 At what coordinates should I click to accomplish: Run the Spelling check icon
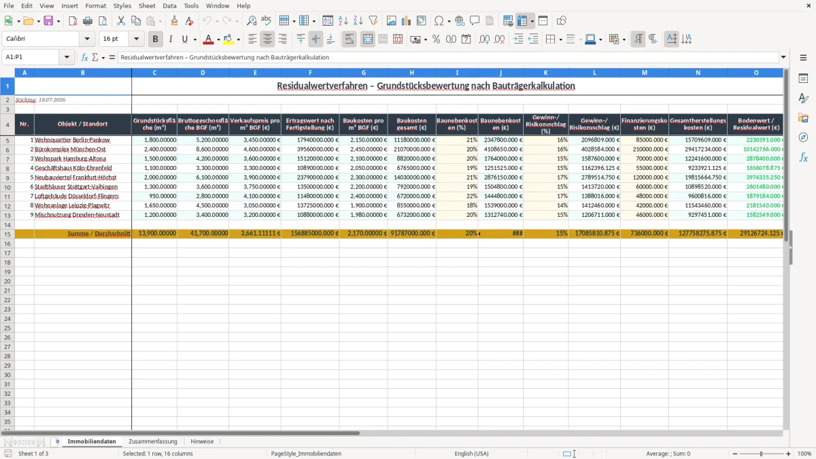(267, 21)
